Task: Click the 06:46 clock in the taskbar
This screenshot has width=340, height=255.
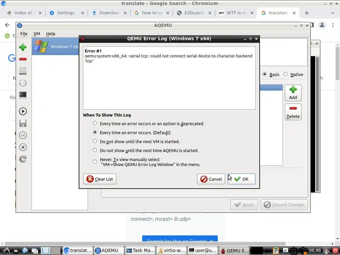Action: (x=315, y=250)
